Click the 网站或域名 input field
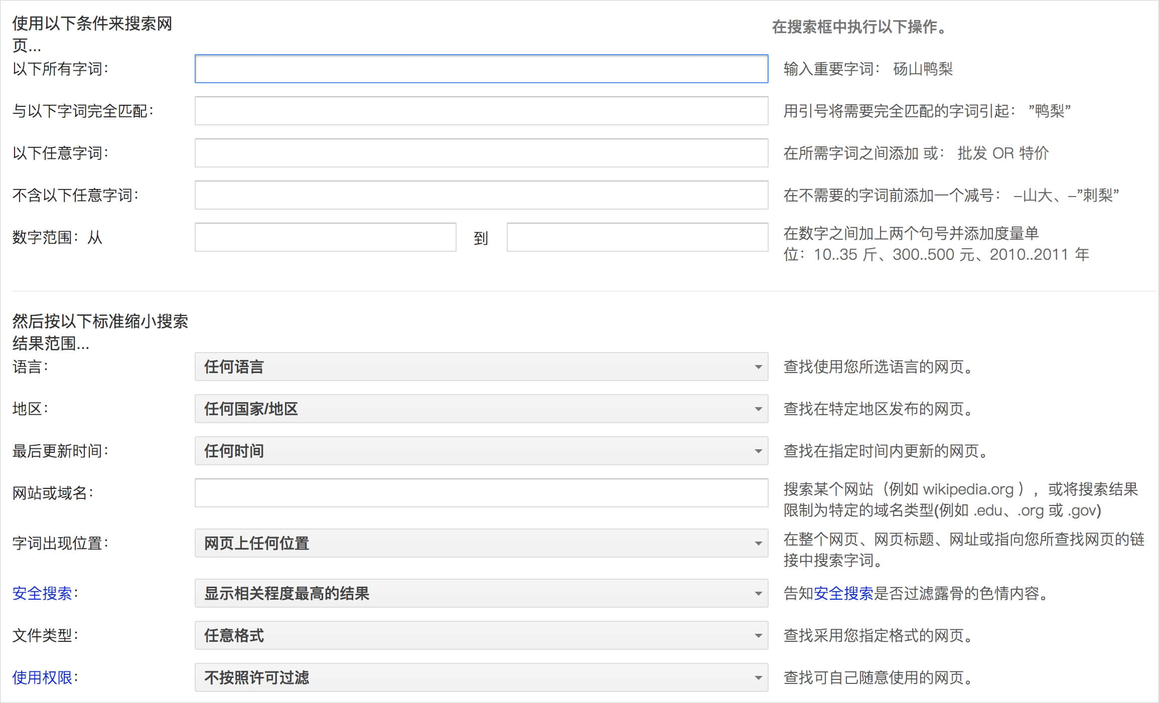 click(481, 493)
